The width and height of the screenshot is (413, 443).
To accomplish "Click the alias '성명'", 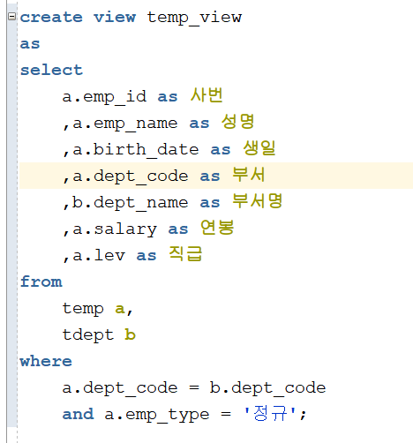I will (x=238, y=122).
